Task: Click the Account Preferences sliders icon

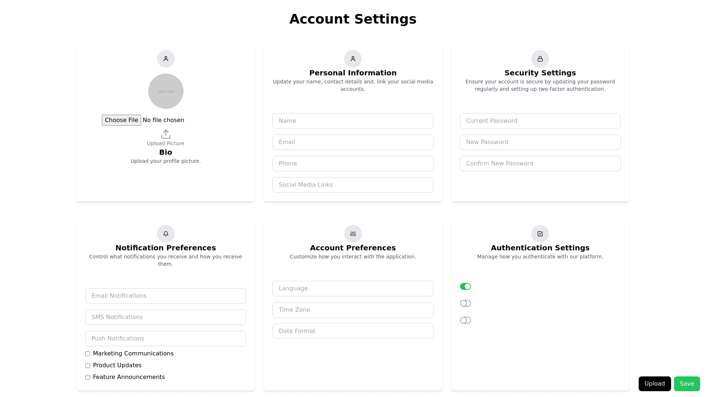Action: point(353,234)
